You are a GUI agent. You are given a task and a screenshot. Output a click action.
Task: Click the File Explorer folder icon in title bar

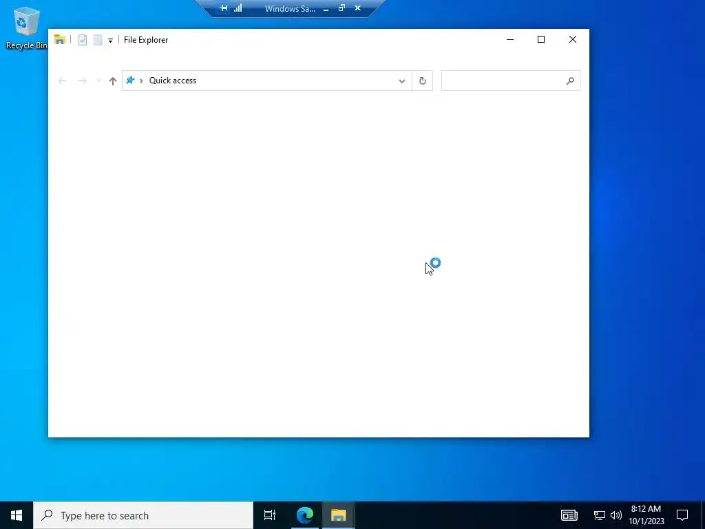[x=60, y=39]
